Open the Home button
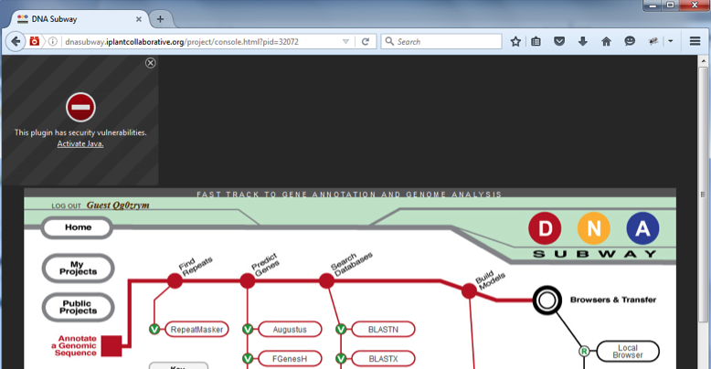 pos(78,227)
